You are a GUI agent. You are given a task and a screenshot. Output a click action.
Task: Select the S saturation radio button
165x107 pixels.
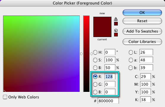click(95, 60)
